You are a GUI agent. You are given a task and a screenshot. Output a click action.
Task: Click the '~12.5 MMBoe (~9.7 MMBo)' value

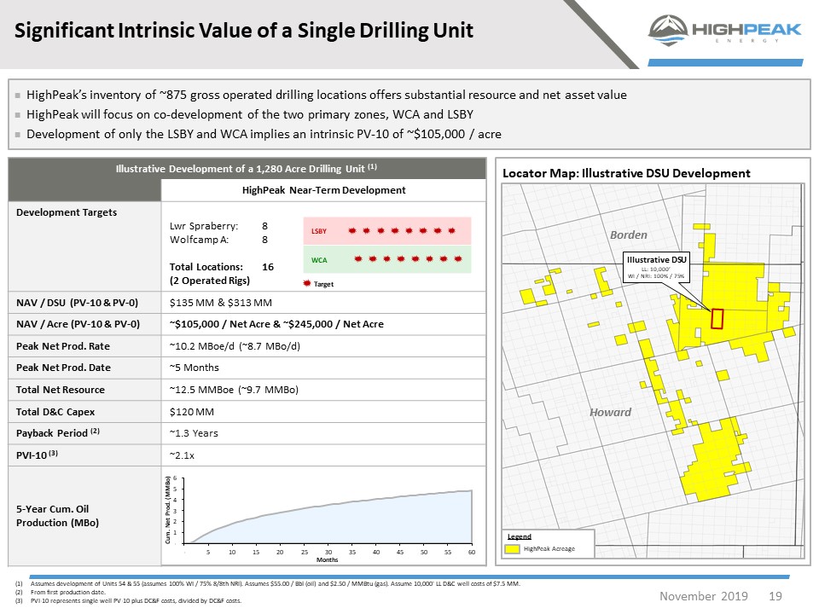click(234, 390)
